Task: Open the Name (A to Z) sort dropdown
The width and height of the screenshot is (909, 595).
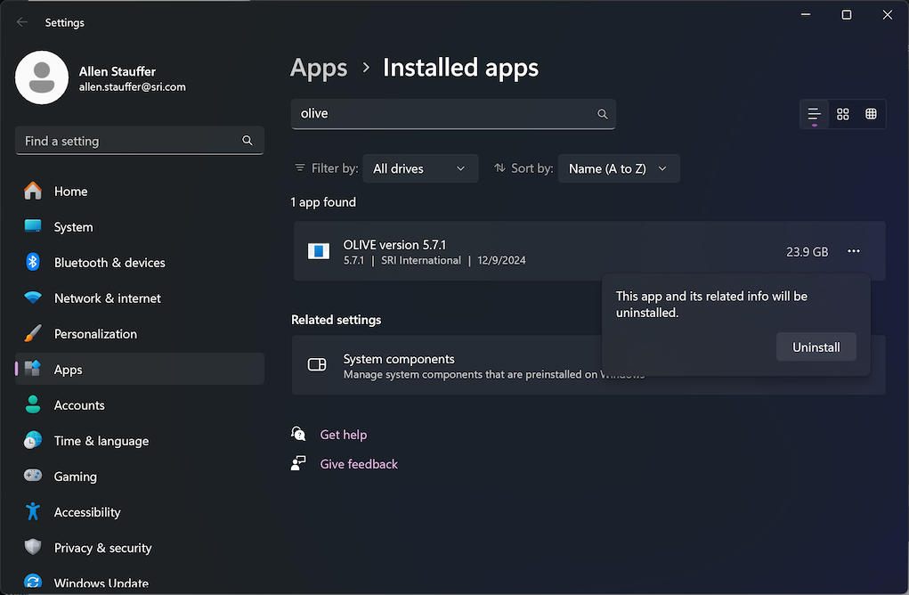Action: tap(619, 167)
